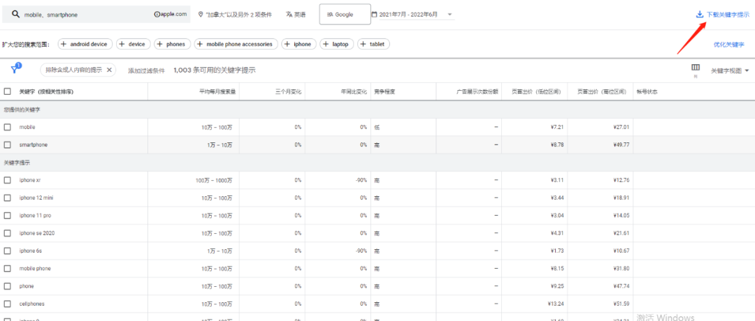Add 'mobile phone accessories' suggestion chip
Viewport: 755px width, 321px height.
[x=236, y=44]
